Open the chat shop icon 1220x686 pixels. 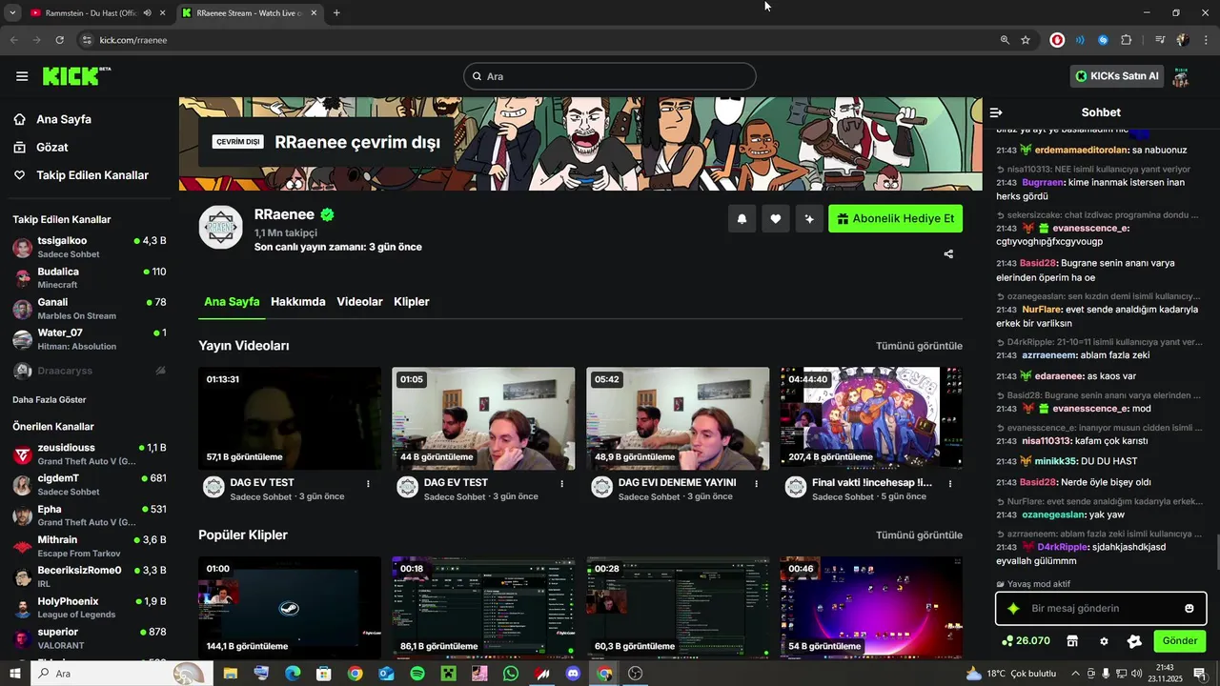(x=1072, y=641)
